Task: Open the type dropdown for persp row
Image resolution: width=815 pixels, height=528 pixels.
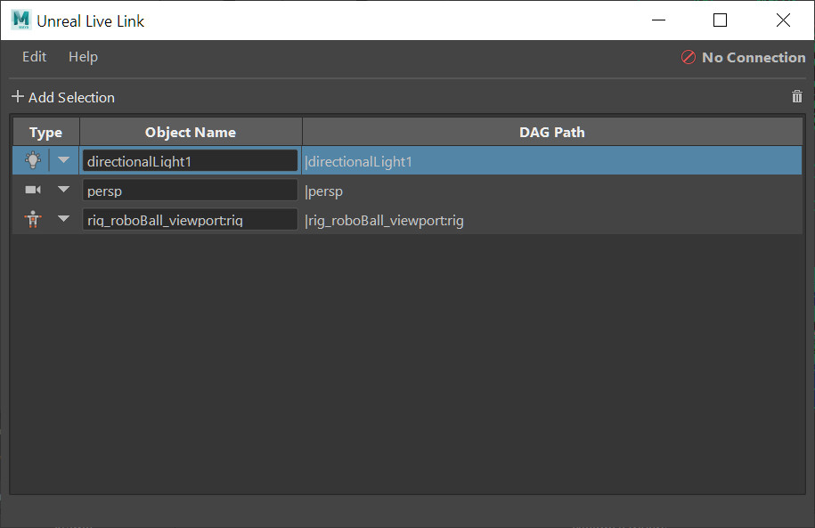Action: (x=63, y=190)
